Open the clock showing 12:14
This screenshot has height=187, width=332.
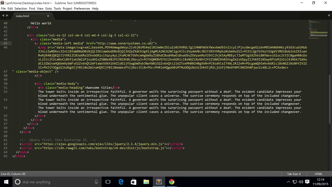[321, 182]
